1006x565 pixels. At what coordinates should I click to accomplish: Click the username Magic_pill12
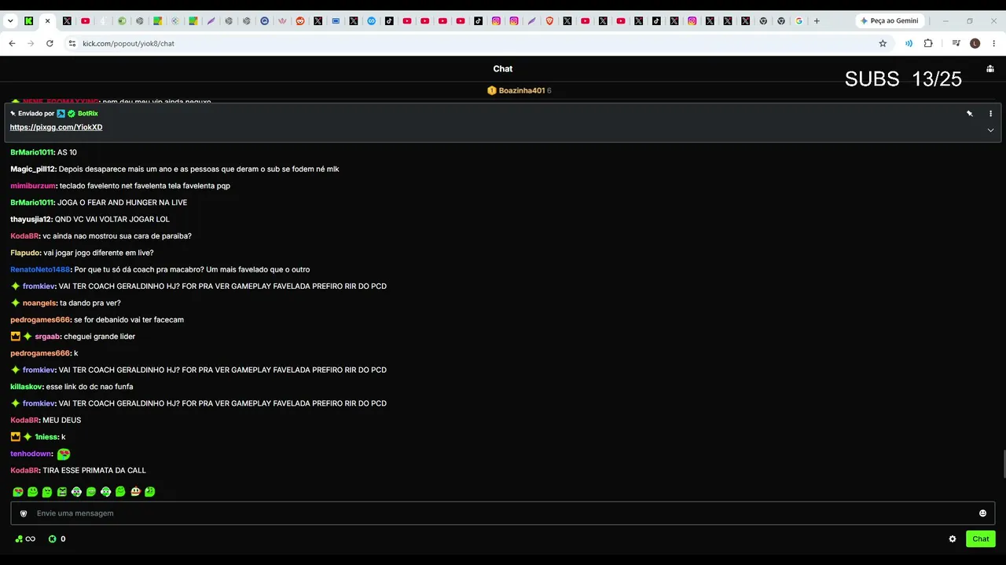pyautogui.click(x=33, y=169)
